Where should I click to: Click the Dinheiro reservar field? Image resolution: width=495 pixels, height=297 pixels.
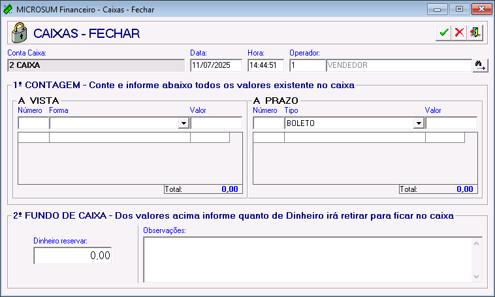point(72,255)
